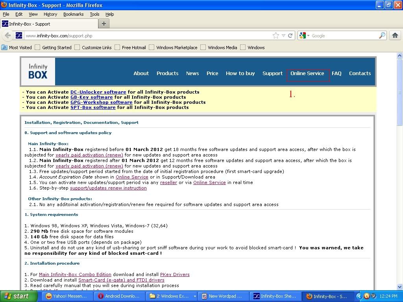Click the Infinity BOX logo
403x302 pixels.
38,72
